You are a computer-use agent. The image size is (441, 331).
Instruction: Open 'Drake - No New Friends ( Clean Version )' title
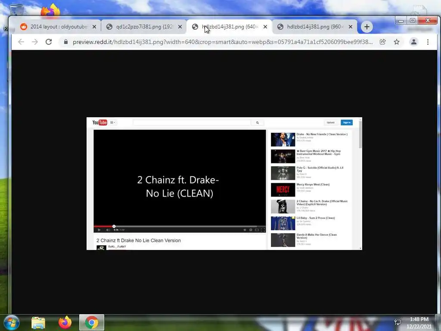pyautogui.click(x=322, y=134)
